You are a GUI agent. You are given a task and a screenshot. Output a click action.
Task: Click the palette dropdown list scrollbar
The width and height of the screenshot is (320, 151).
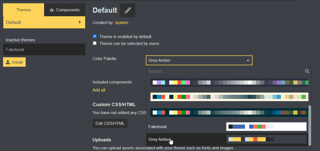pyautogui.click(x=310, y=125)
